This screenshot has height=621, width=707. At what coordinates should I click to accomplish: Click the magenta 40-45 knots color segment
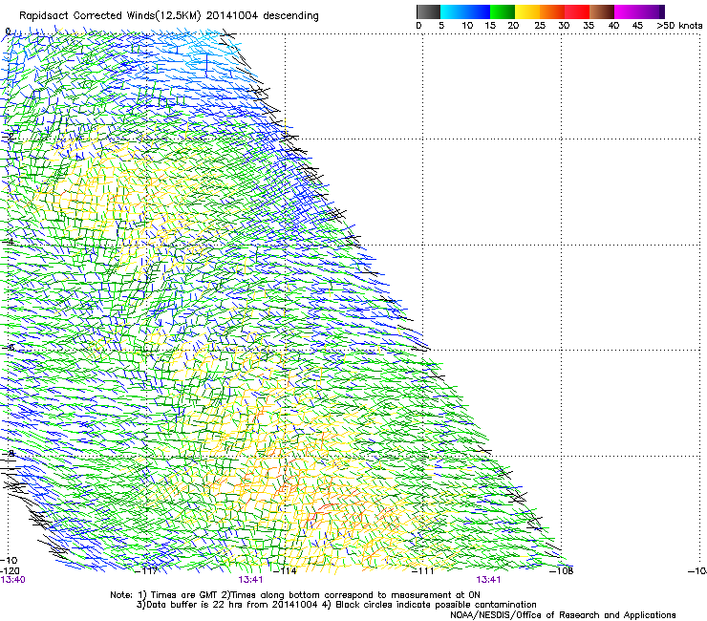627,11
